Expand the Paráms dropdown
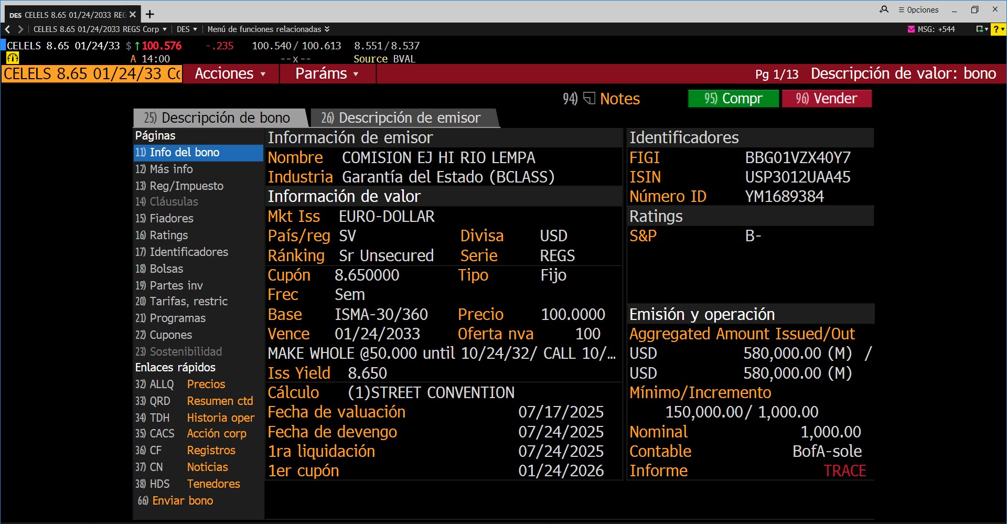Screen dimensions: 1007x524 coord(327,74)
